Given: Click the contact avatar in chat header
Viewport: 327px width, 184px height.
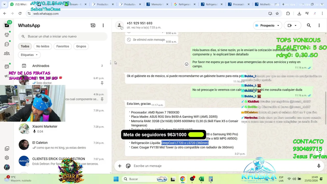Looking at the screenshot, I should coord(119,25).
